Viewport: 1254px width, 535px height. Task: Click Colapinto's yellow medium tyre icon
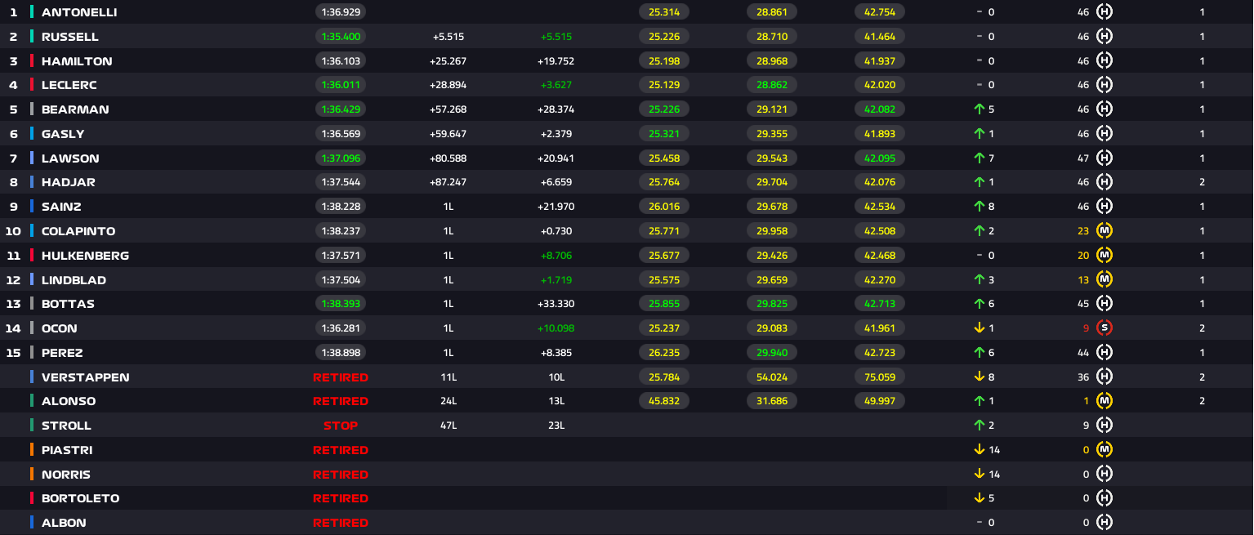pos(1105,231)
